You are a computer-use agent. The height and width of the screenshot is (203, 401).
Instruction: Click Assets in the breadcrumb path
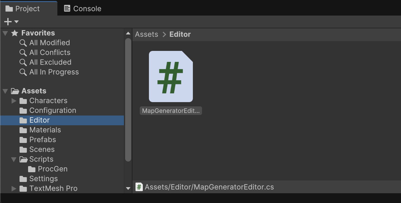point(146,34)
